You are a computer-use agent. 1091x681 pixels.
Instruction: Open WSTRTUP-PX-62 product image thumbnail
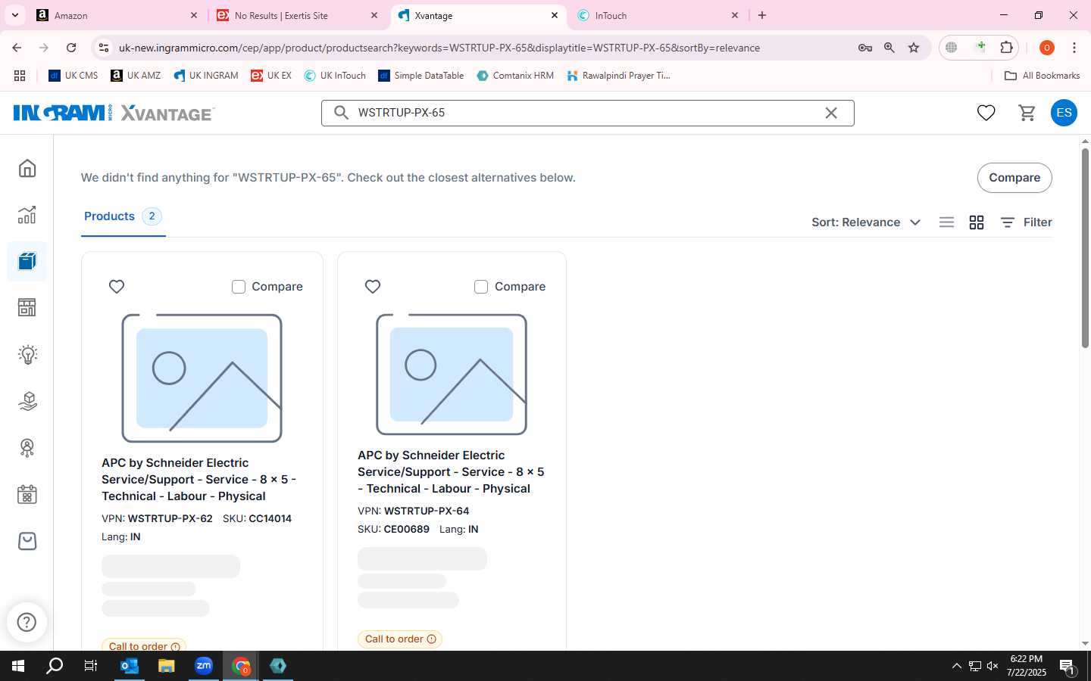(202, 378)
